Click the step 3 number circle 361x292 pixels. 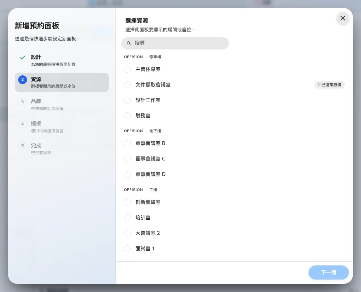23,102
